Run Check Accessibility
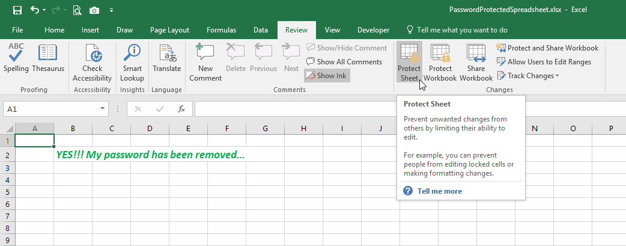626x246 pixels. click(93, 63)
